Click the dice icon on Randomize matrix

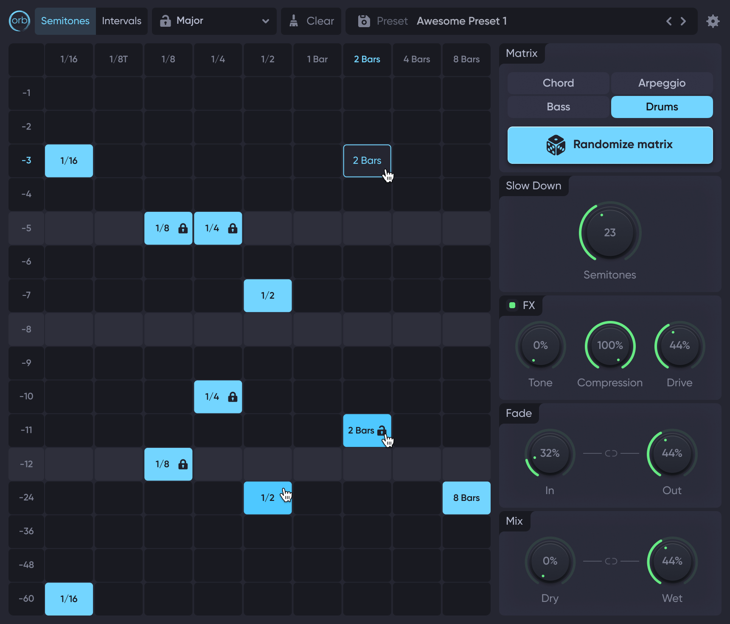(x=556, y=145)
